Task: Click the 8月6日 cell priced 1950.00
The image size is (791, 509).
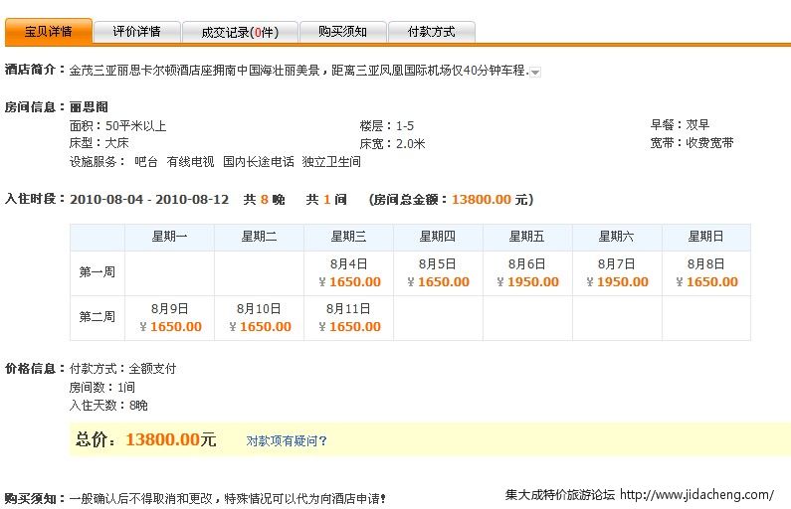Action: tap(527, 273)
